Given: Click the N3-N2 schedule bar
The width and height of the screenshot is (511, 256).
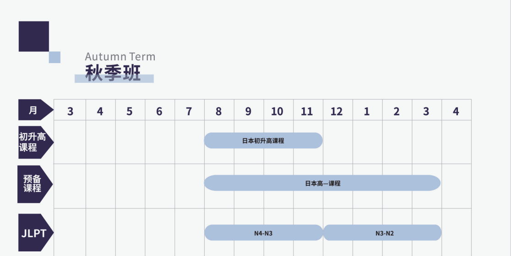Looking at the screenshot, I should 382,233.
